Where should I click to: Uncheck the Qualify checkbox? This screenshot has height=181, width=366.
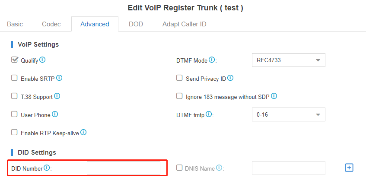(14, 60)
